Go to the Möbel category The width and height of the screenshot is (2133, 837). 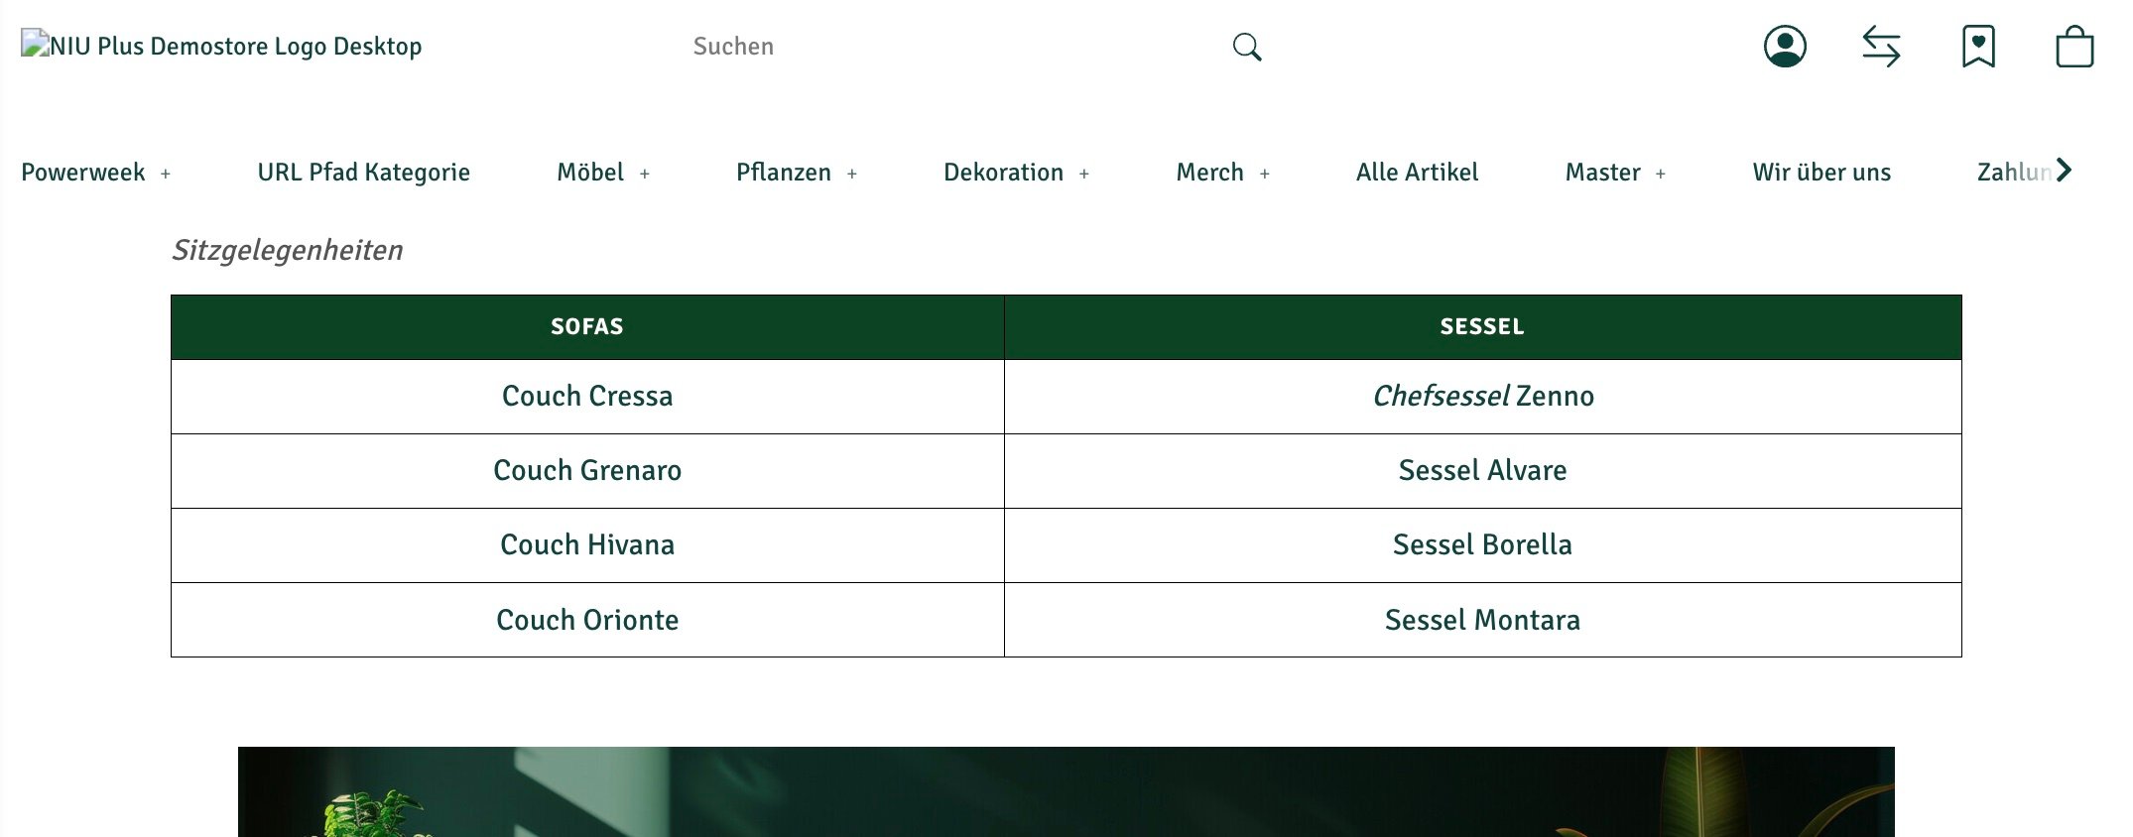590,173
